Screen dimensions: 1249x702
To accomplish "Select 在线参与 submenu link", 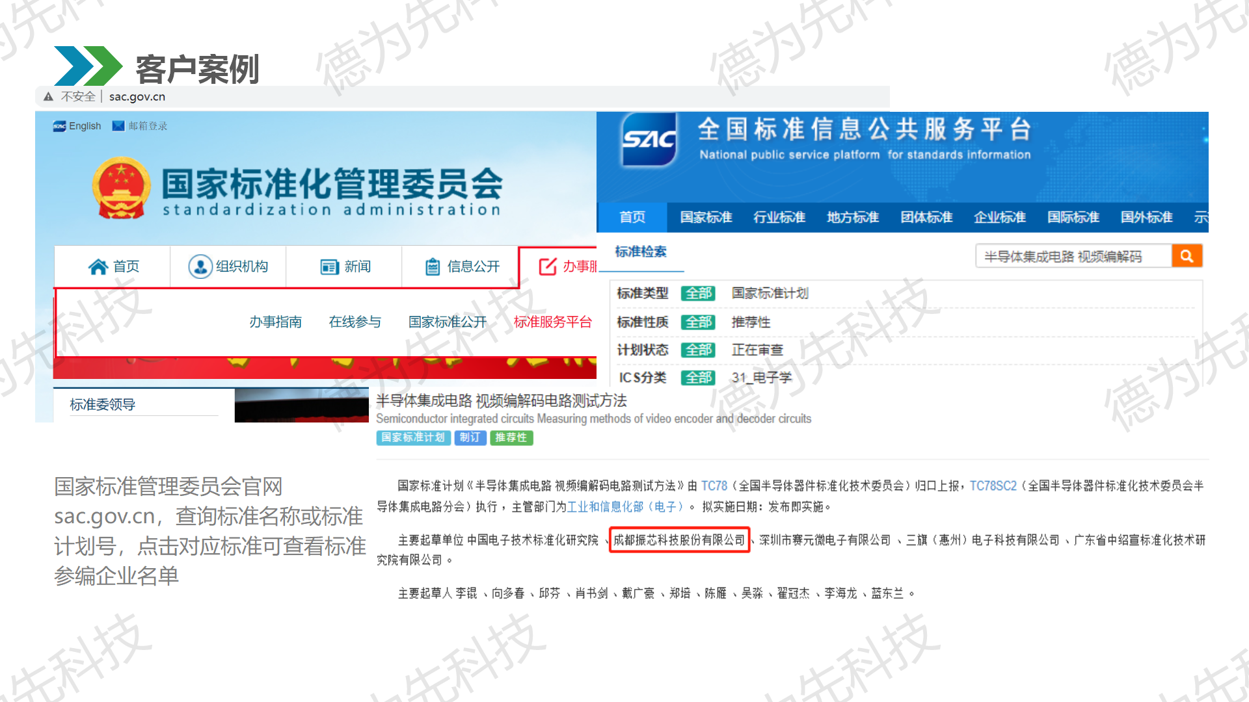I will coord(355,322).
